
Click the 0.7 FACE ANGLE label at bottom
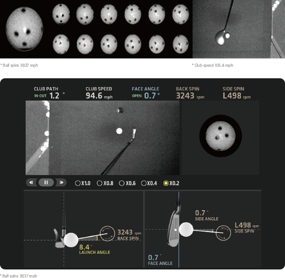point(160,260)
